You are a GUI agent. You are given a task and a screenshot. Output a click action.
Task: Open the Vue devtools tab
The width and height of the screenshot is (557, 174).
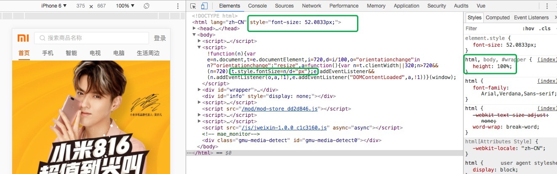point(481,6)
